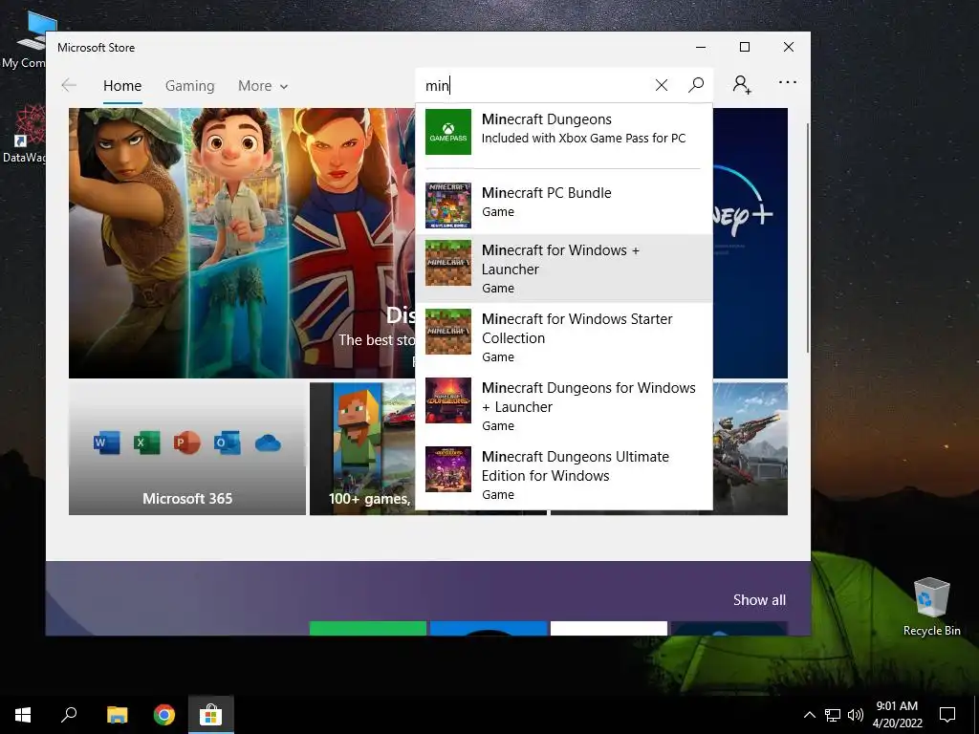Click the Minecraft PC Bundle title
Viewport: 979px width, 734px height.
(x=546, y=193)
